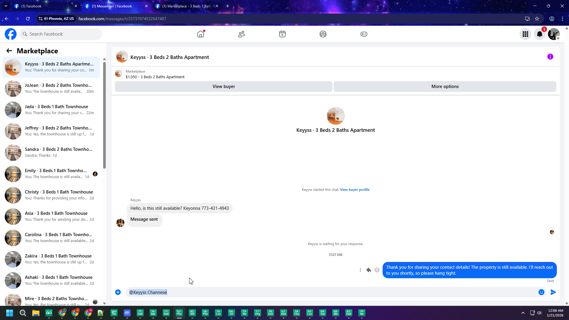
Task: Focus the Search Facebook field
Action: pos(61,34)
